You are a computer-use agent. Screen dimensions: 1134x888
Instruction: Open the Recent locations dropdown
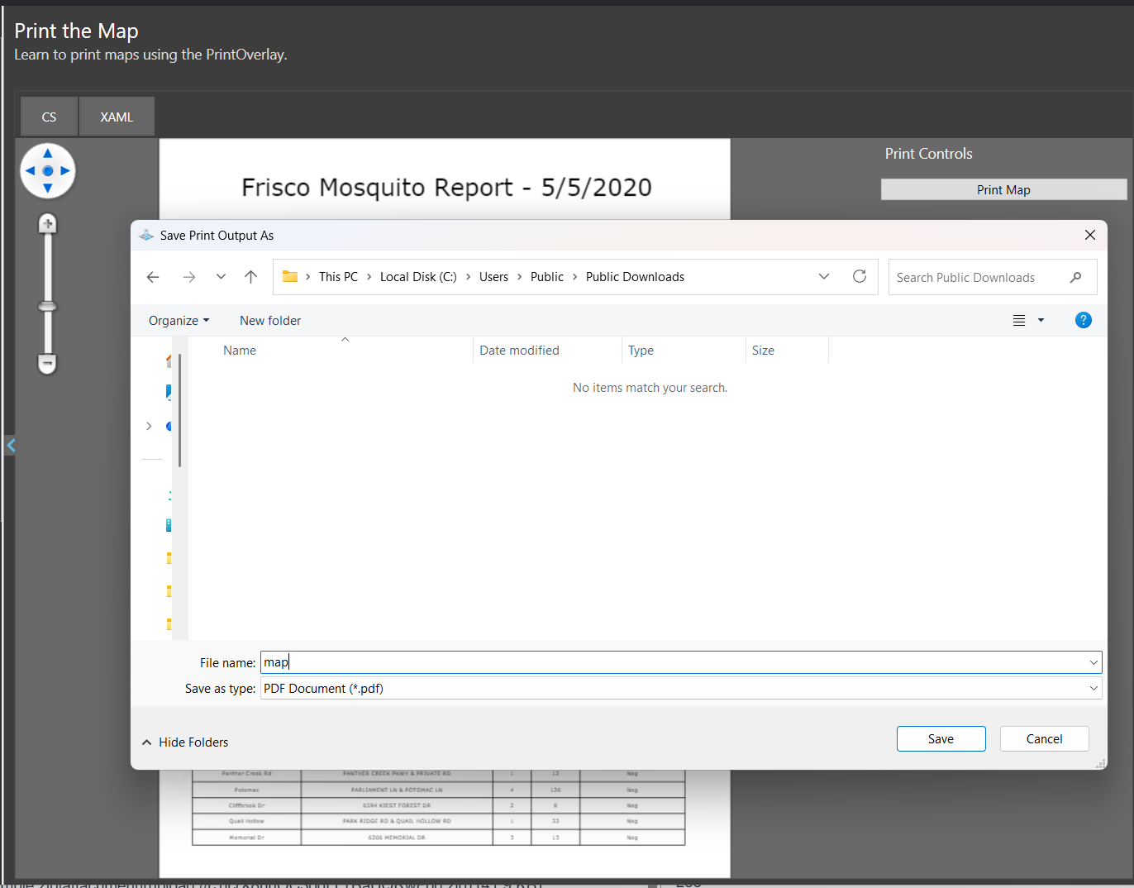[x=221, y=277]
